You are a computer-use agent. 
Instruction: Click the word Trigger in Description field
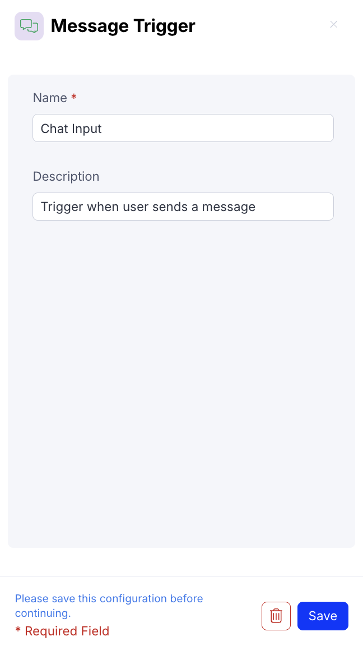62,207
